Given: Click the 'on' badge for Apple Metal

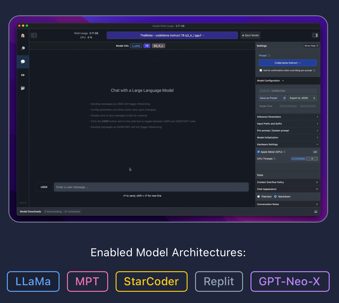Looking at the screenshot, I should coord(315,152).
